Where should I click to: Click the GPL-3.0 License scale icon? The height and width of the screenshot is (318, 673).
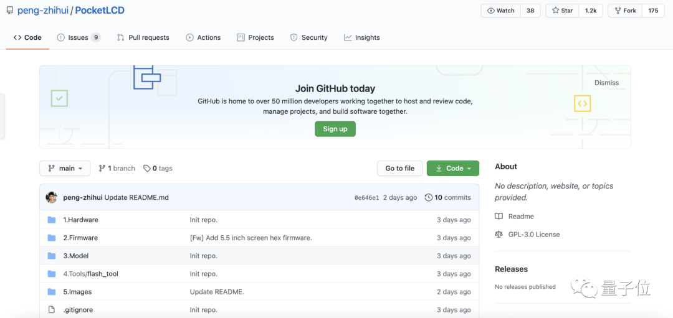(x=499, y=235)
